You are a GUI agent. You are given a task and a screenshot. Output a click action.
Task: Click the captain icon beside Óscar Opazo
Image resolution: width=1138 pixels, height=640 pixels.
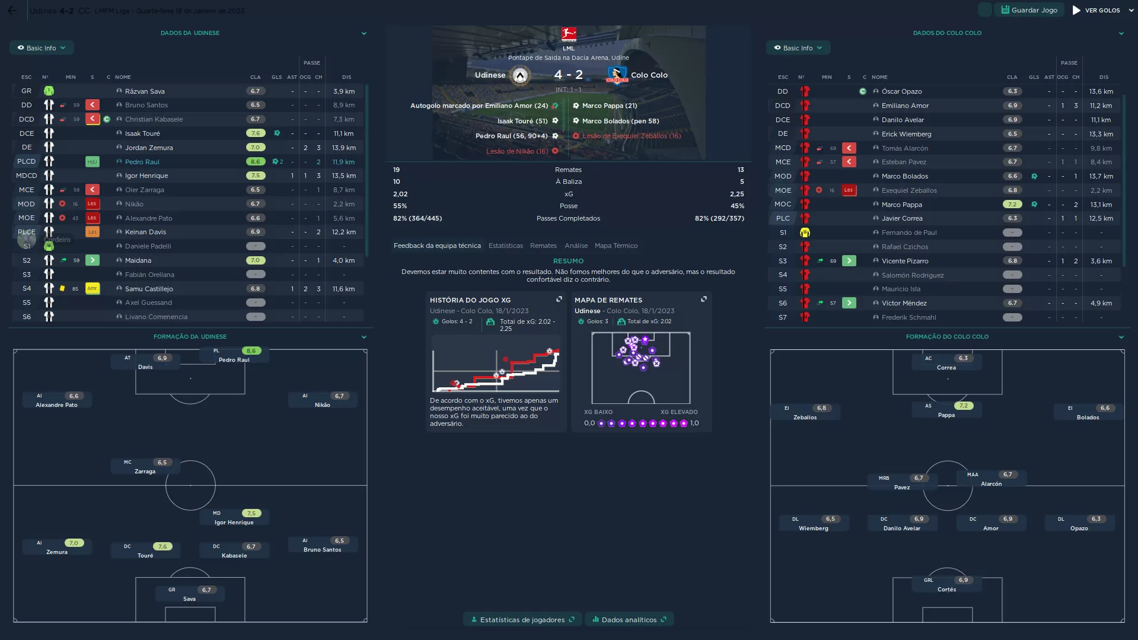point(862,91)
